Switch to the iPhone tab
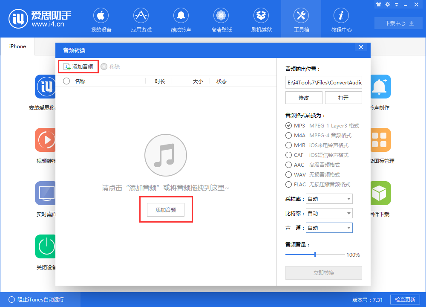Viewport: 426px width, 307px height. point(17,46)
